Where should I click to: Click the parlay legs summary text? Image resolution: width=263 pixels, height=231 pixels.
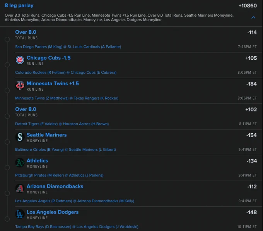[x=119, y=17]
